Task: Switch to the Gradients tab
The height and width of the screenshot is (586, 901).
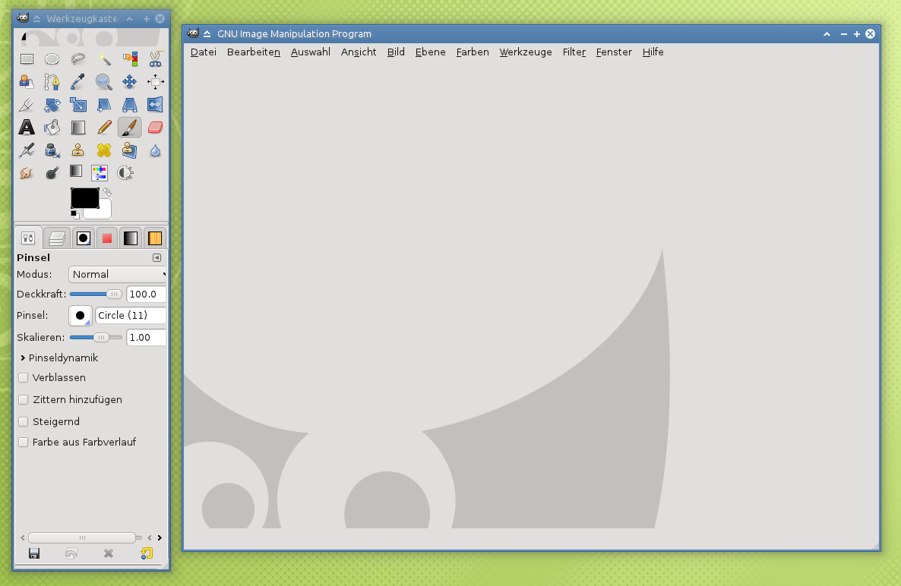Action: [x=131, y=238]
